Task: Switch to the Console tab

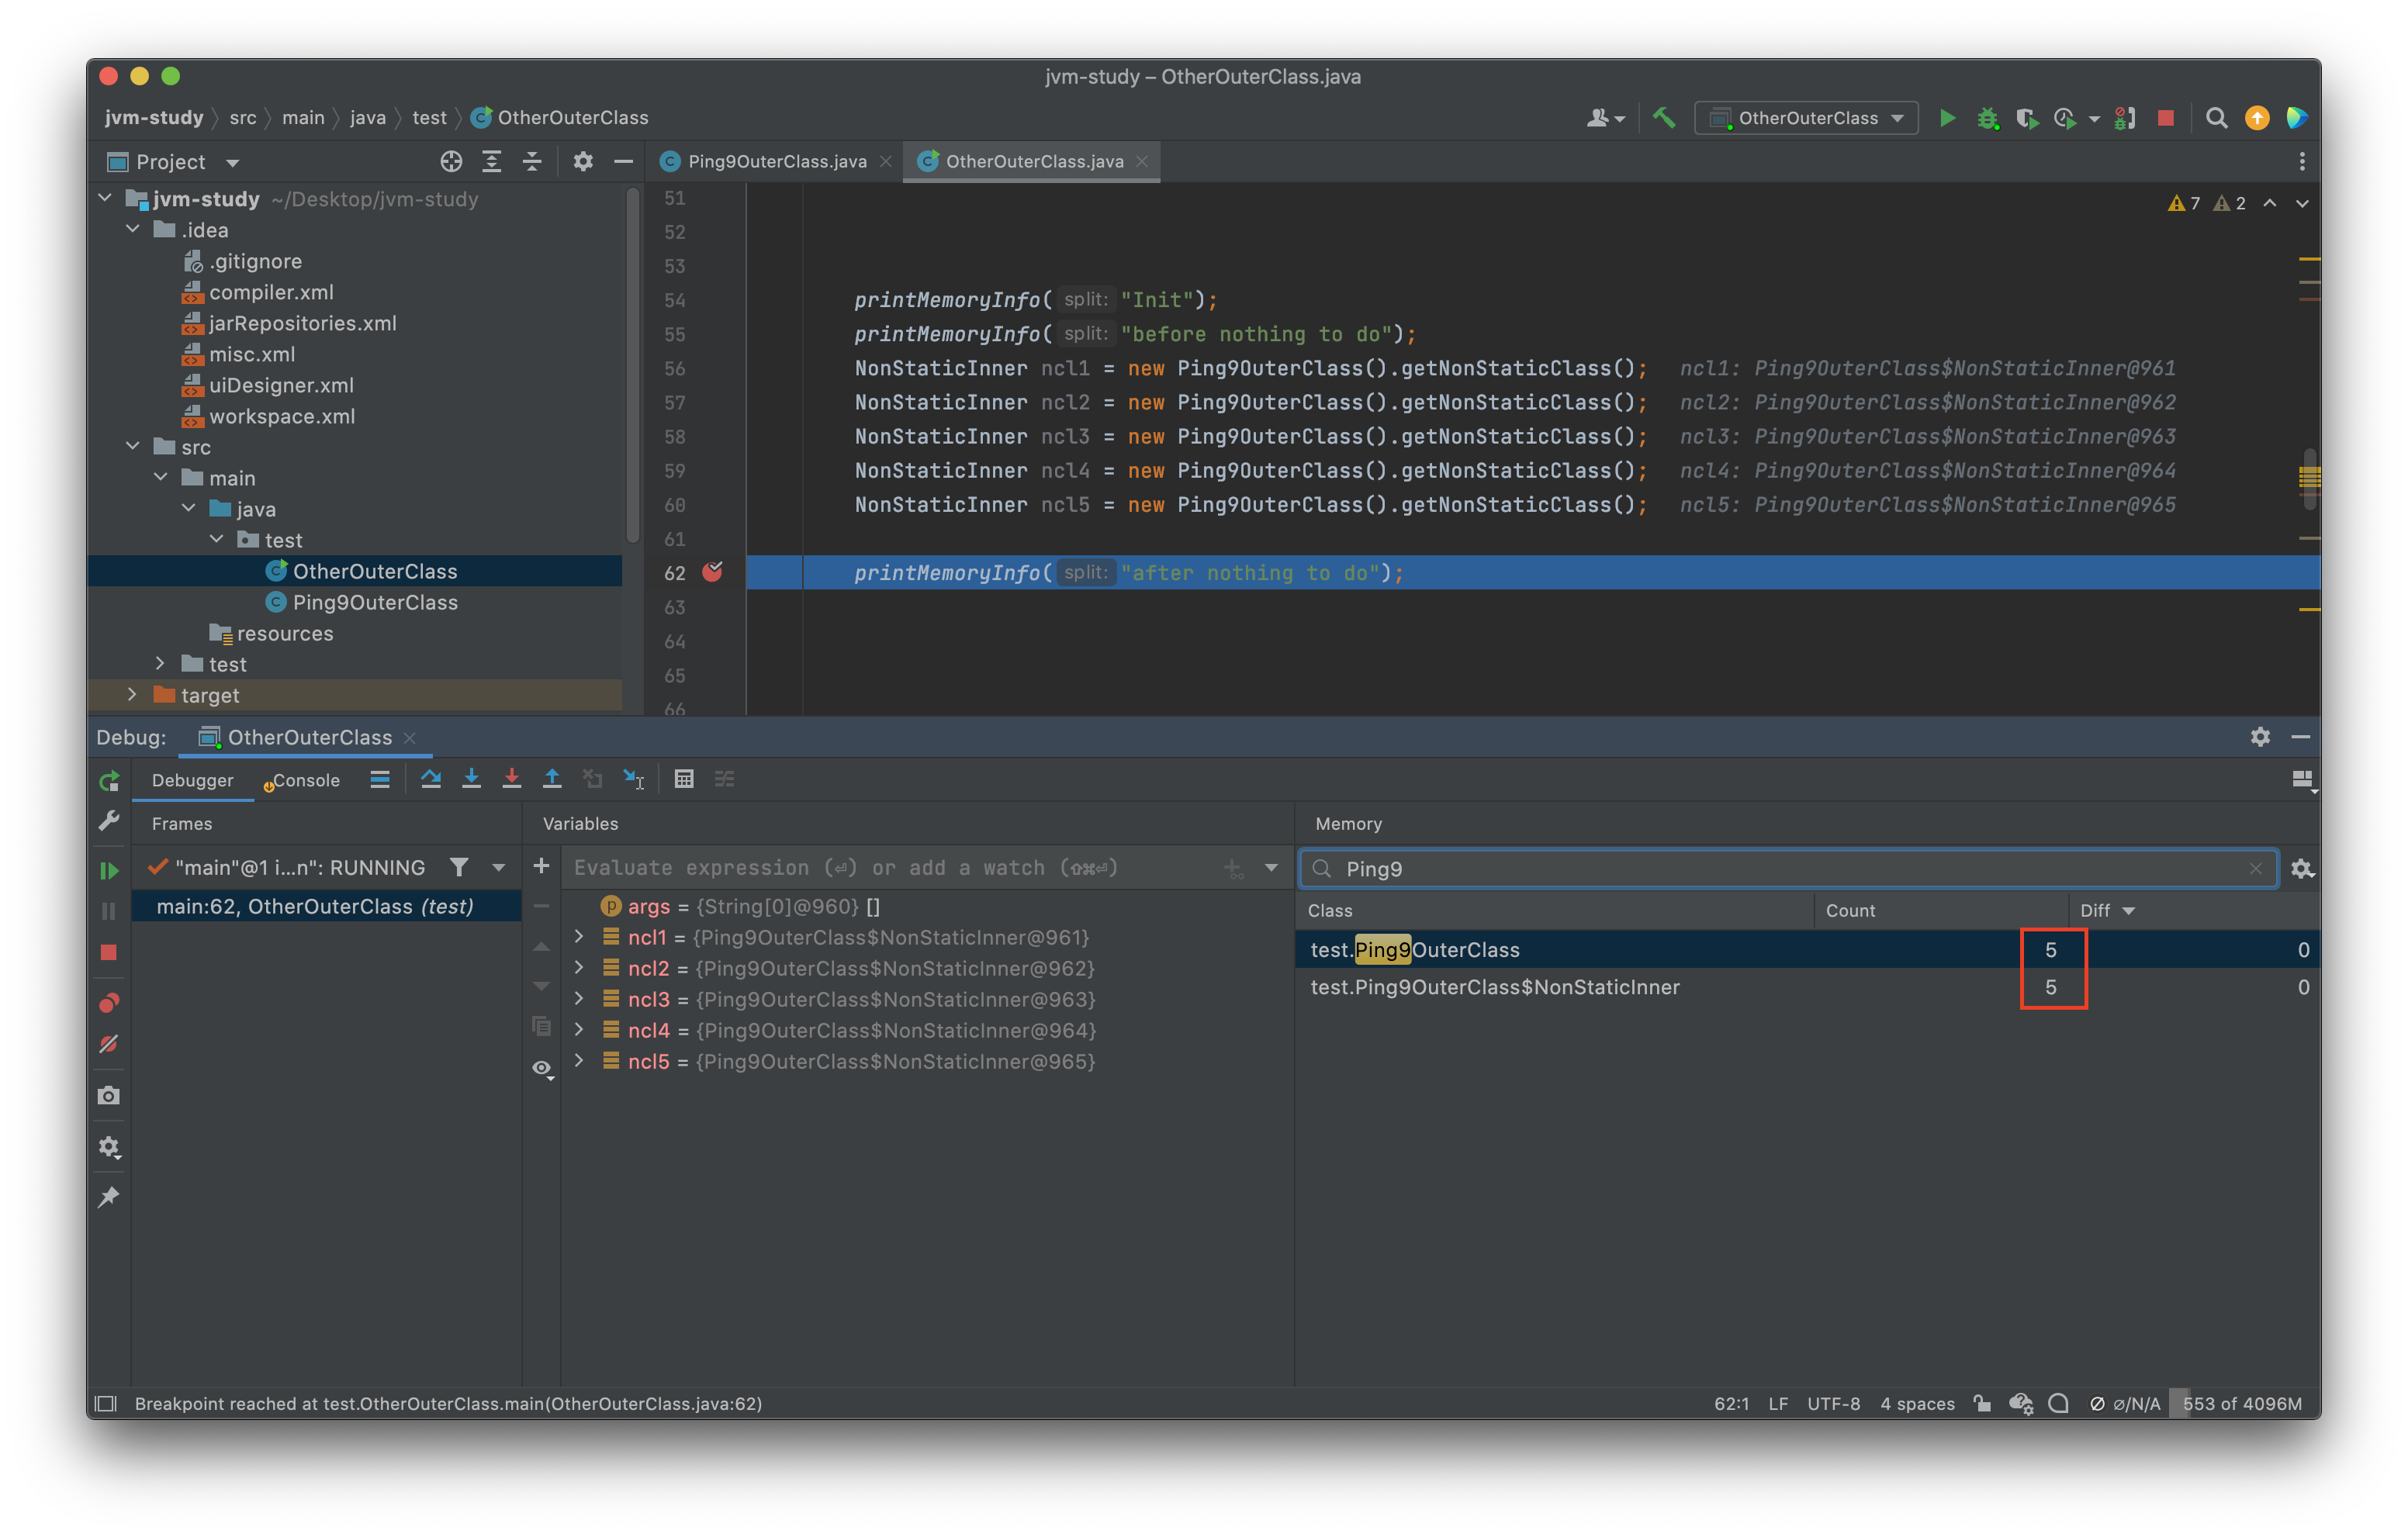Action: (305, 780)
